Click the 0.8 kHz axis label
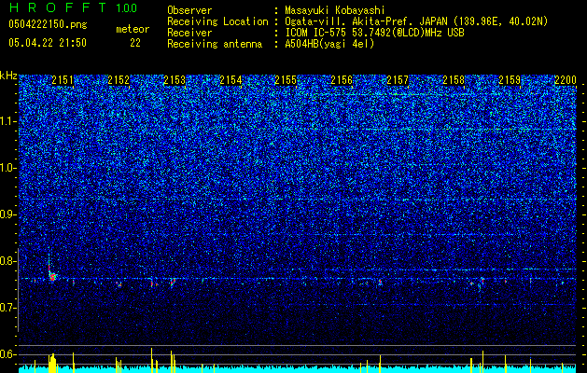This screenshot has height=373, width=587. point(7,261)
